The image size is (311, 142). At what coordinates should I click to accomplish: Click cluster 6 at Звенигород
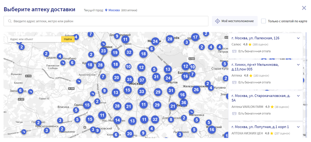point(20,90)
